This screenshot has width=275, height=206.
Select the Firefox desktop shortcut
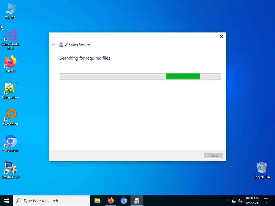pyautogui.click(x=10, y=64)
